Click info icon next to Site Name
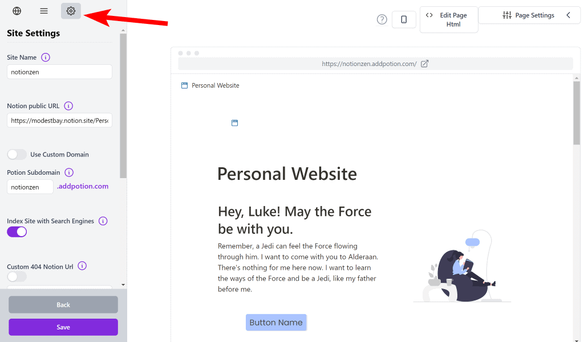Viewport: 584px width, 342px height. click(x=46, y=57)
